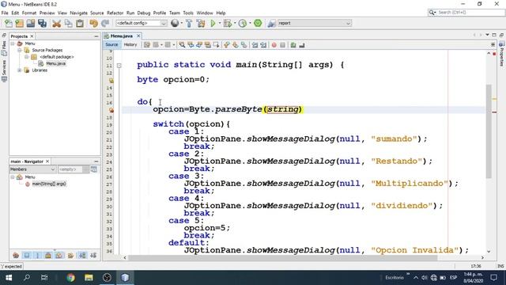
Task: Click the vertical editor scrollbar
Action: (489, 131)
